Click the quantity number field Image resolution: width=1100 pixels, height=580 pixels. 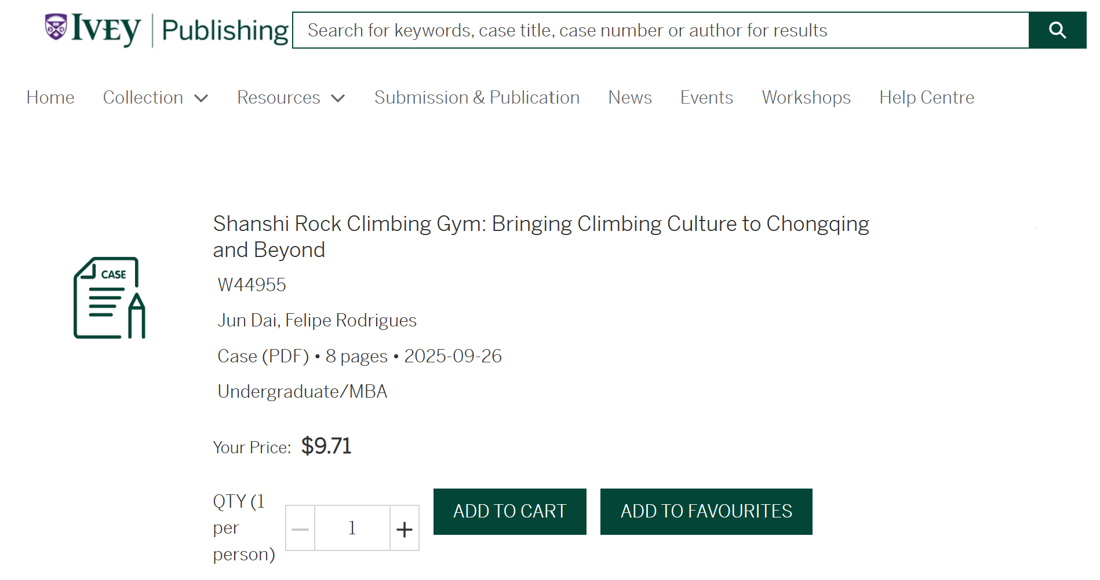click(x=352, y=528)
